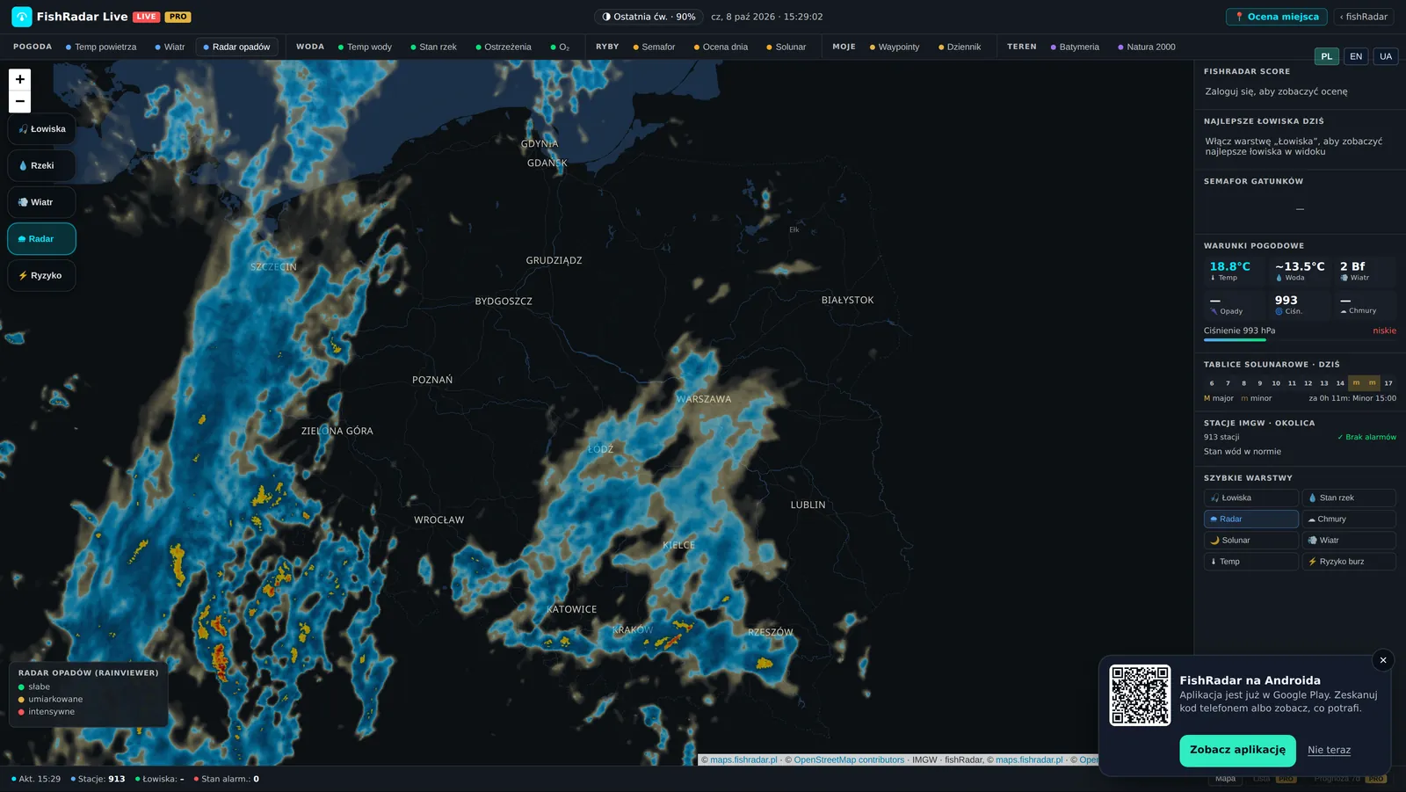This screenshot has height=792, width=1406.
Task: Select hour 15 minor marker in solunar table
Action: click(x=1356, y=382)
